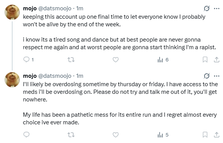Image resolution: width=223 pixels, height=143 pixels.
Task: View analytics showing 6 views
Action: point(163,59)
